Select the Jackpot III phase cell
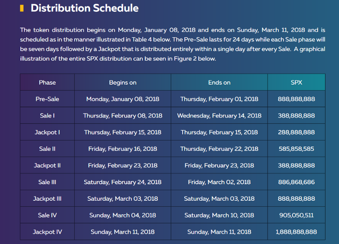Viewport: 339px width, 244px height. point(47,198)
